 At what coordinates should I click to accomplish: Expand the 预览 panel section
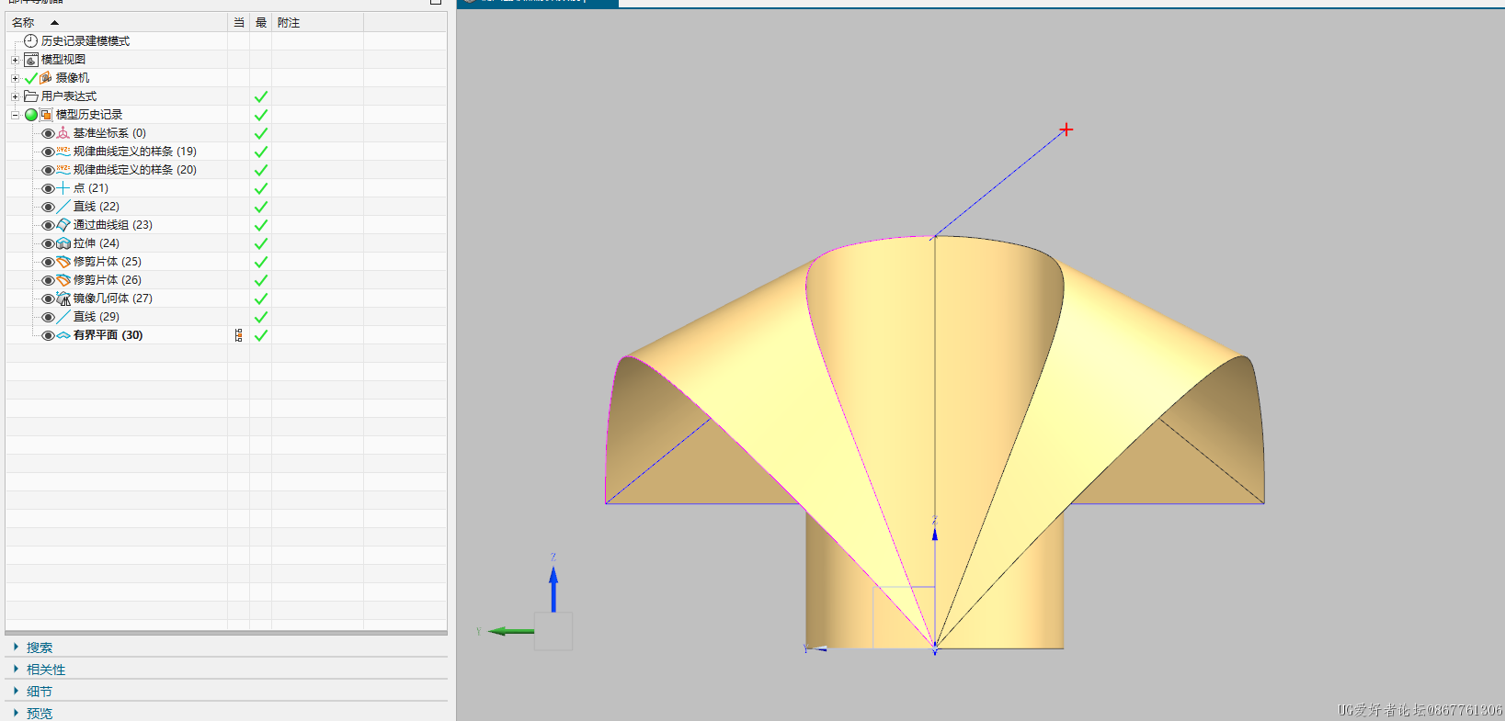point(17,713)
